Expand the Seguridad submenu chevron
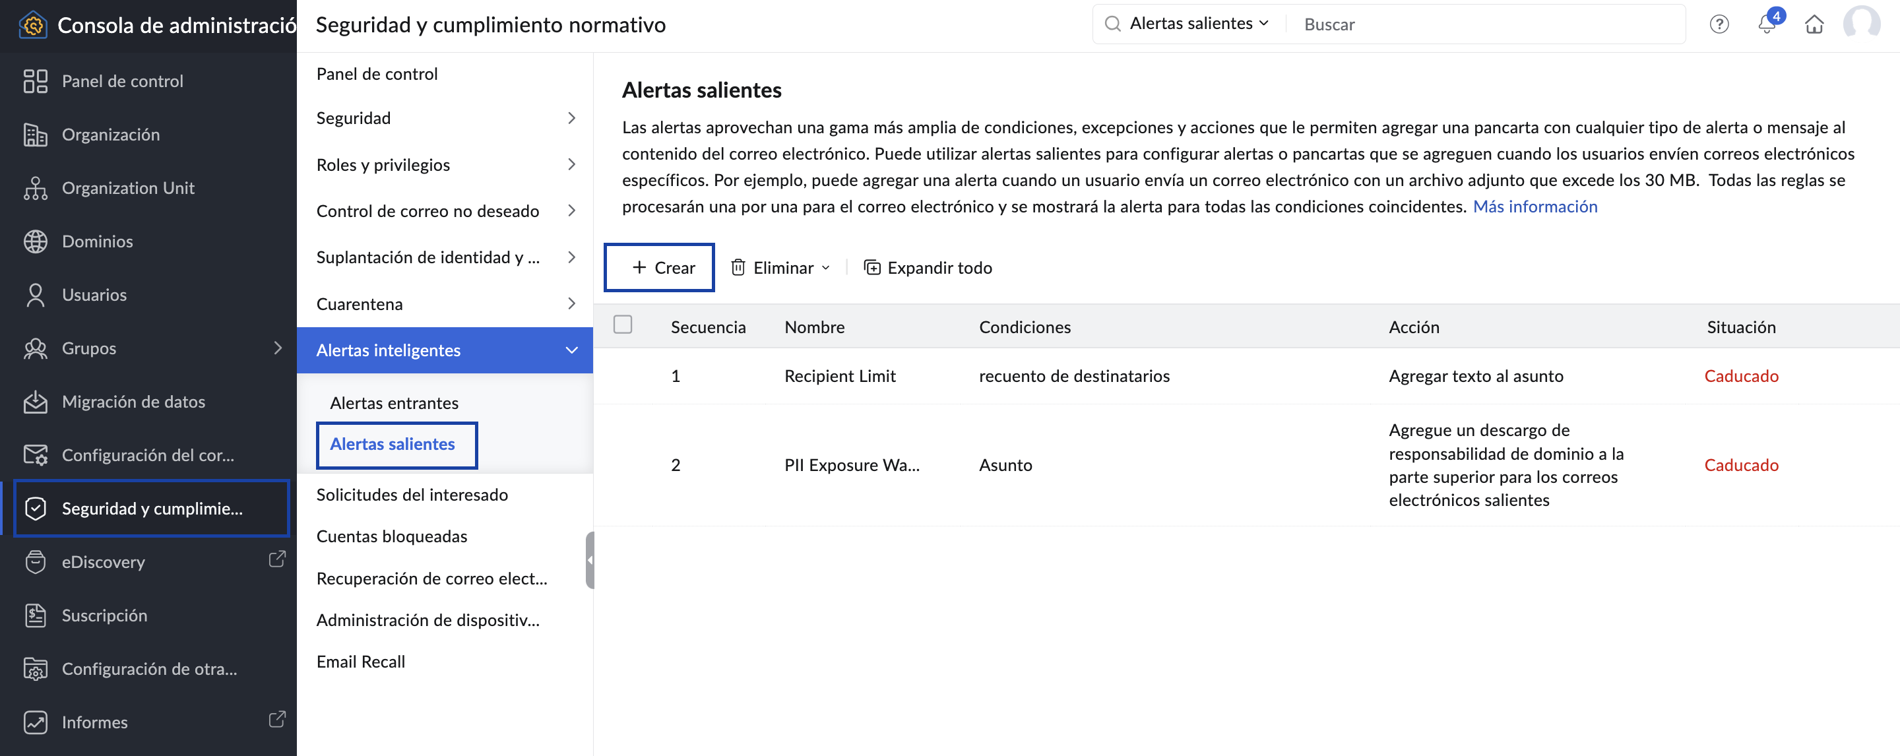The height and width of the screenshot is (756, 1900). [x=571, y=118]
